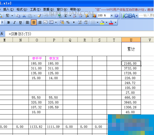Click the Sort Ascending A-Z icon
Screen dimensions: 154x135
click(x=75, y=16)
